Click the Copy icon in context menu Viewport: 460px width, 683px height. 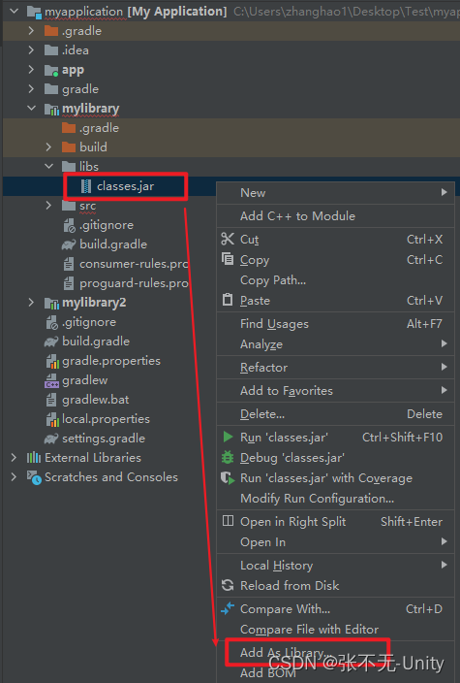pyautogui.click(x=228, y=259)
